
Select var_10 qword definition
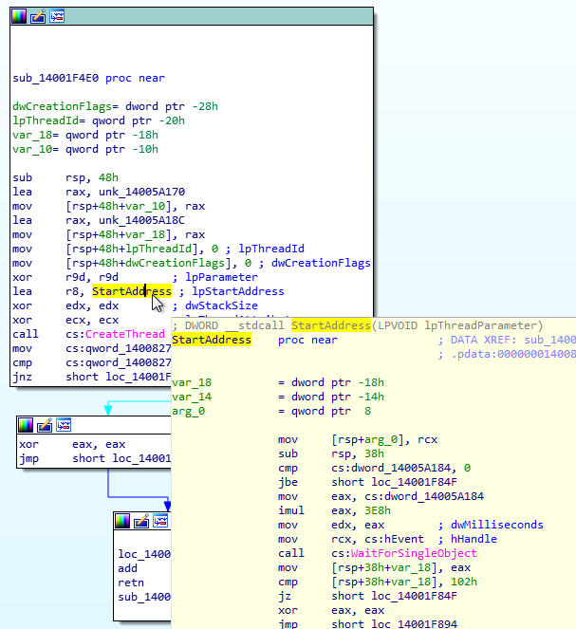[x=85, y=149]
